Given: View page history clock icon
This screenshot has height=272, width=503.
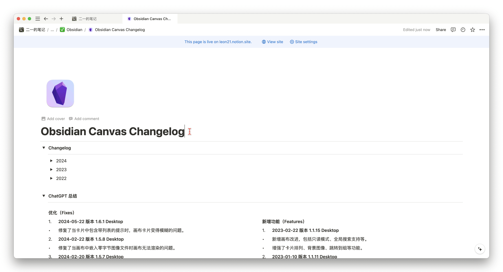Looking at the screenshot, I should [463, 30].
